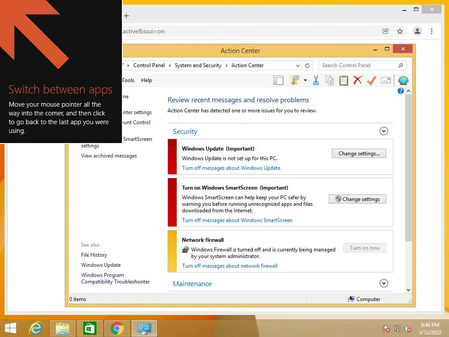This screenshot has width=449, height=337.
Task: Click the Cut scissors icon
Action: click(x=316, y=81)
